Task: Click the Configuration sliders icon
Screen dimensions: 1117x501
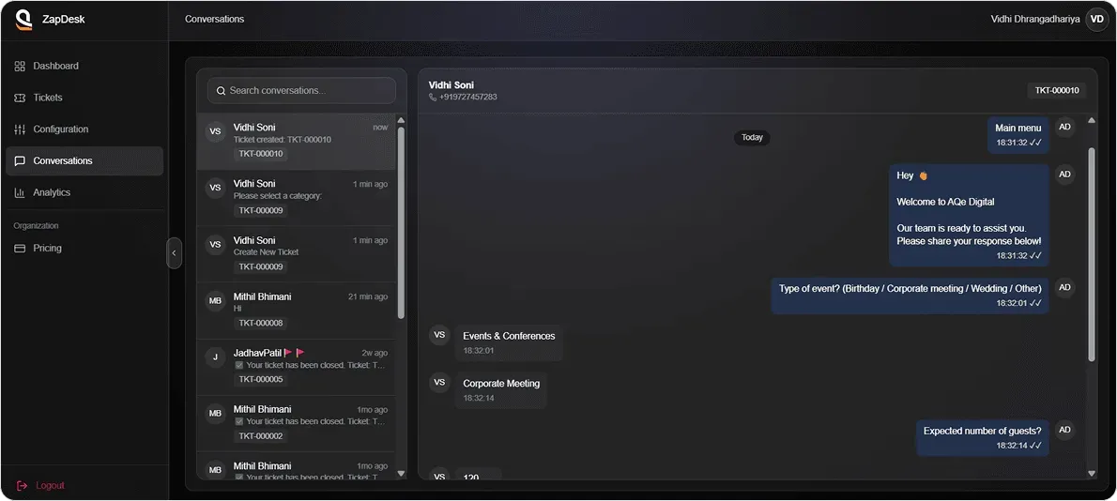Action: tap(20, 129)
